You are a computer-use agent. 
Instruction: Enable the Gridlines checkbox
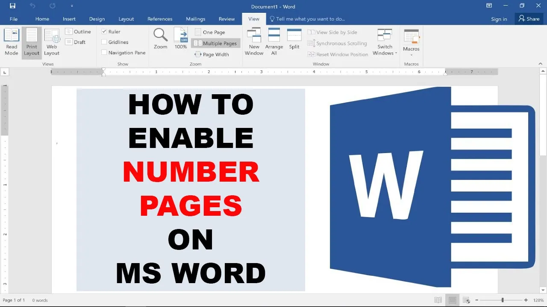(x=104, y=42)
